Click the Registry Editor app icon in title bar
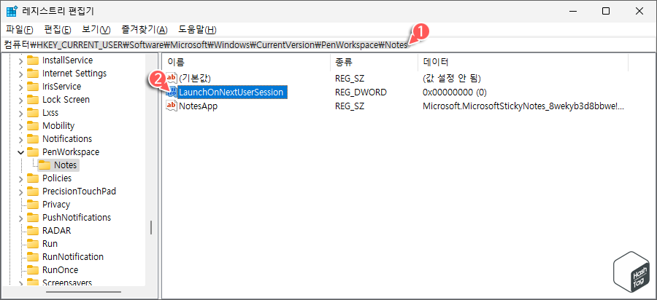This screenshot has height=300, width=657. 11,11
